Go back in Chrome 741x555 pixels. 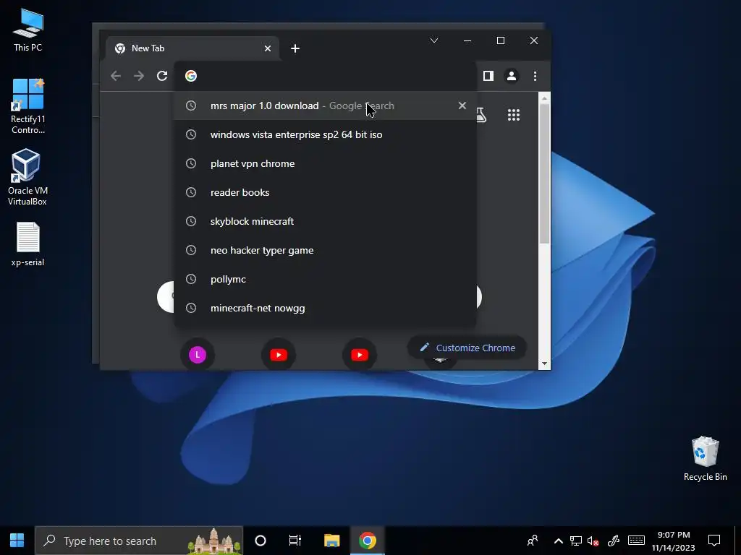pyautogui.click(x=116, y=76)
